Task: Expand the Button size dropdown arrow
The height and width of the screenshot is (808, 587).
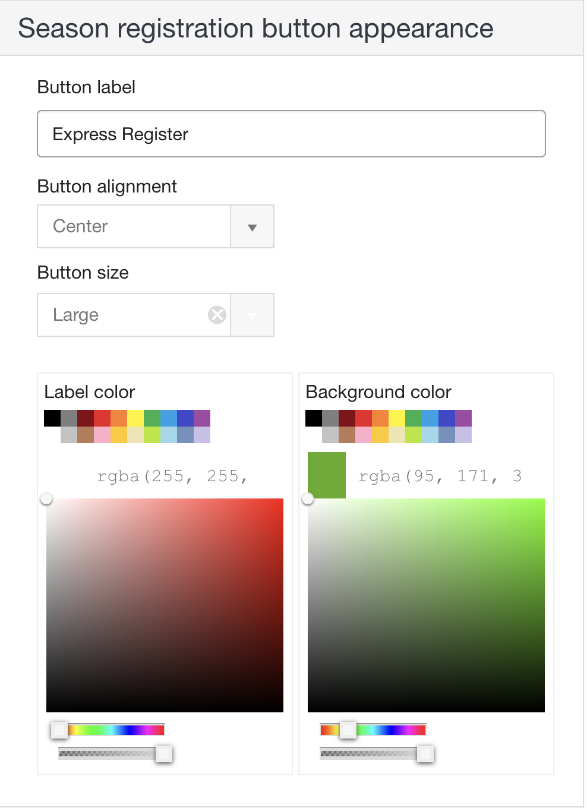Action: click(x=252, y=315)
